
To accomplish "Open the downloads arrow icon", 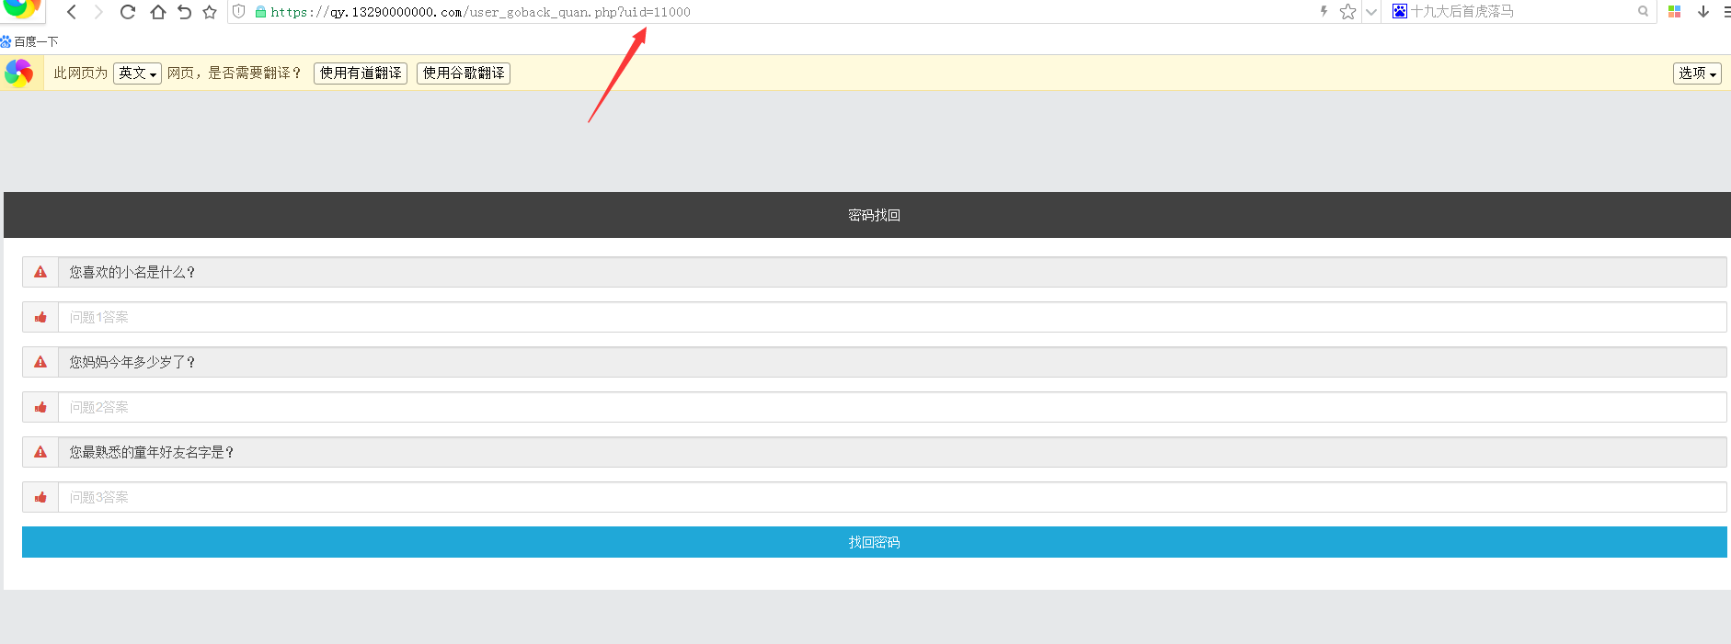I will coord(1702,12).
